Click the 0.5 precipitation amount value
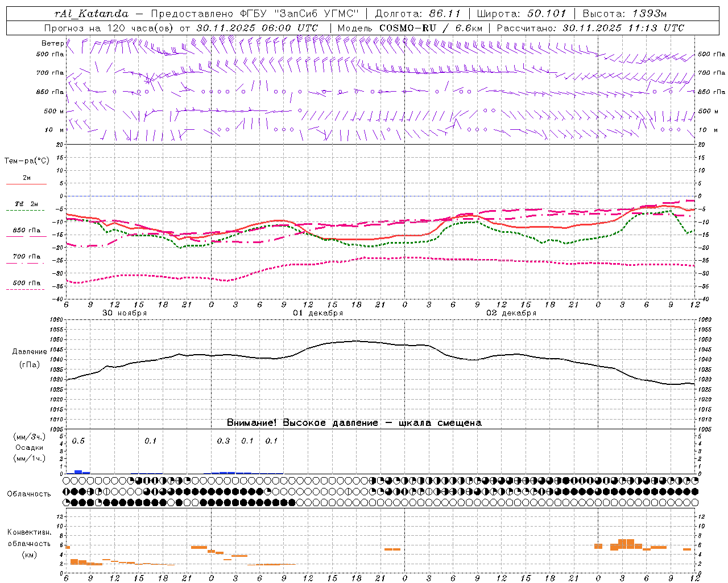Viewport: 728px width, 583px height. point(78,441)
